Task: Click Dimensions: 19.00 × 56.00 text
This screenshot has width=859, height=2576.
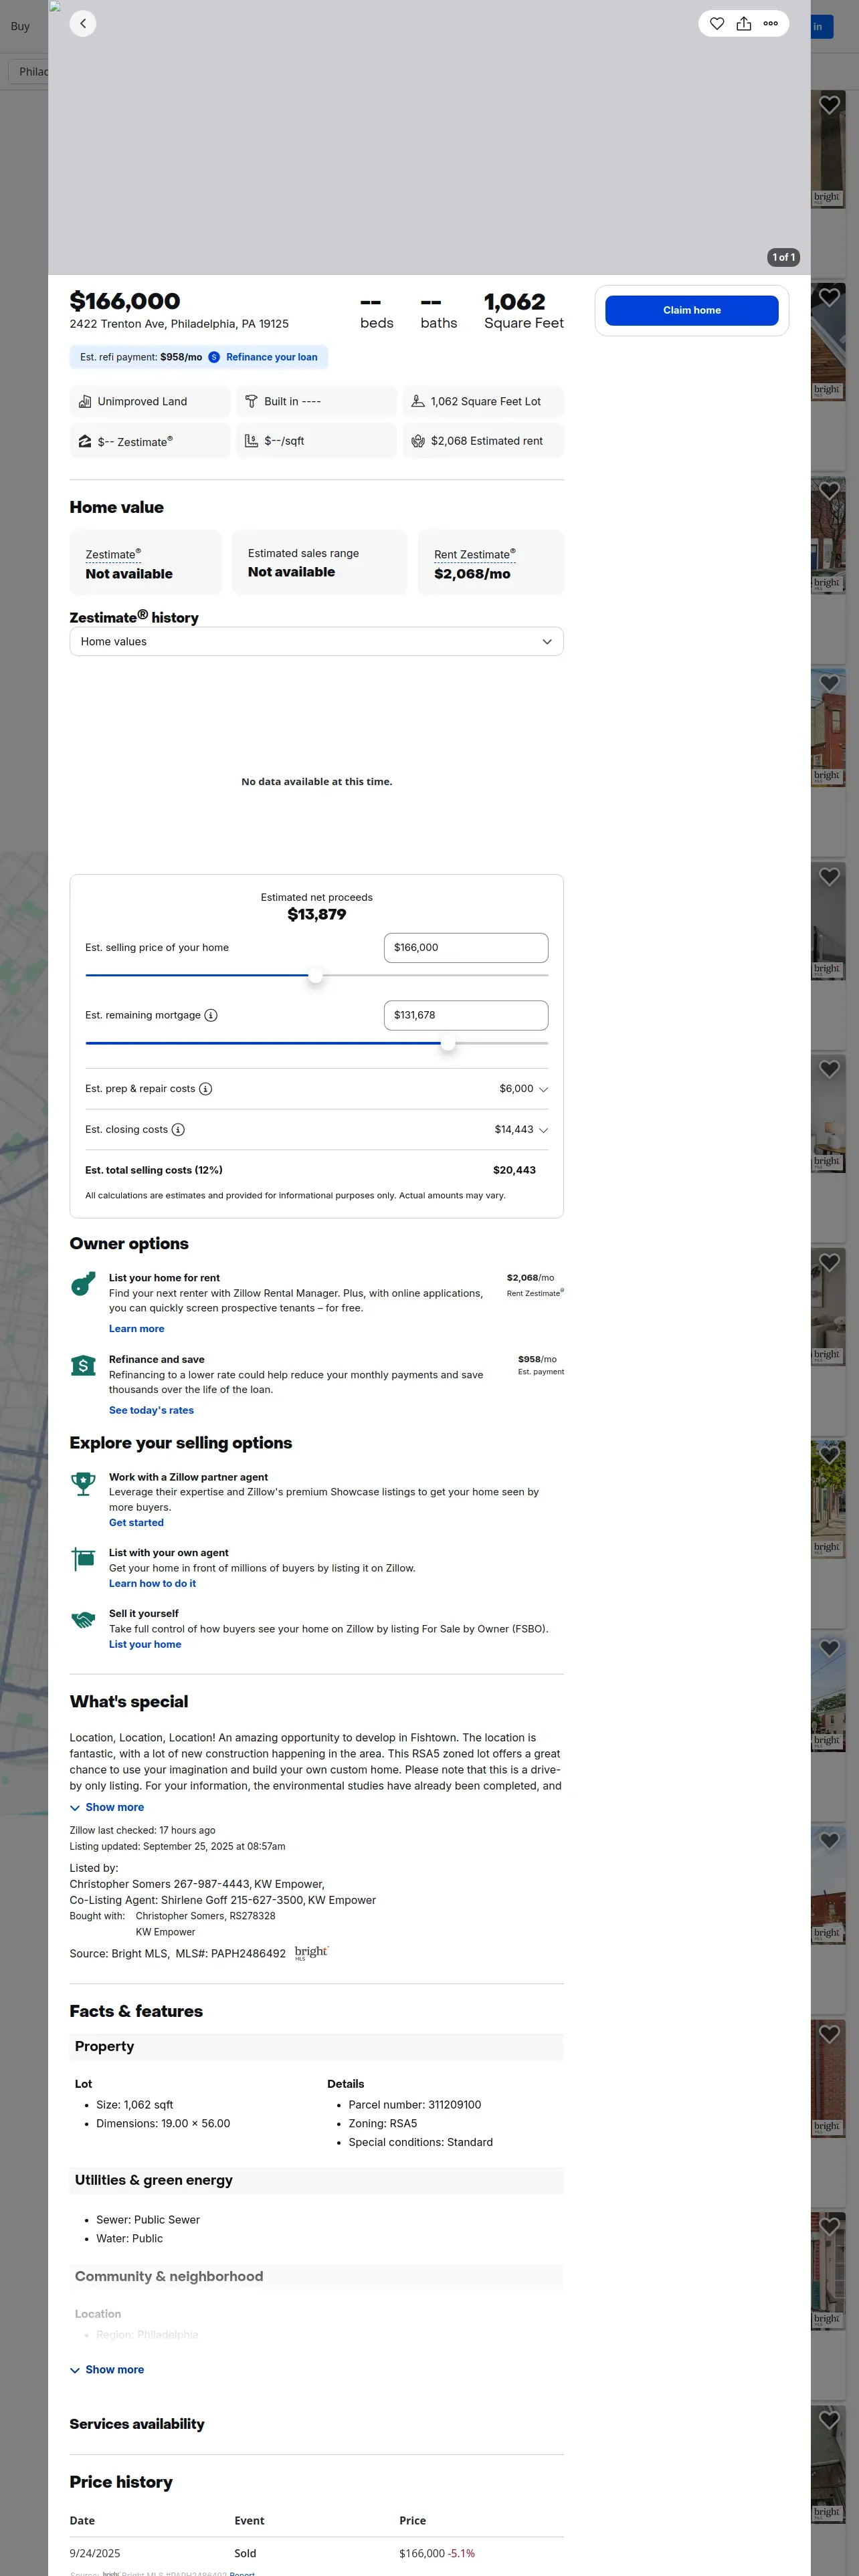Action: 163,2123
